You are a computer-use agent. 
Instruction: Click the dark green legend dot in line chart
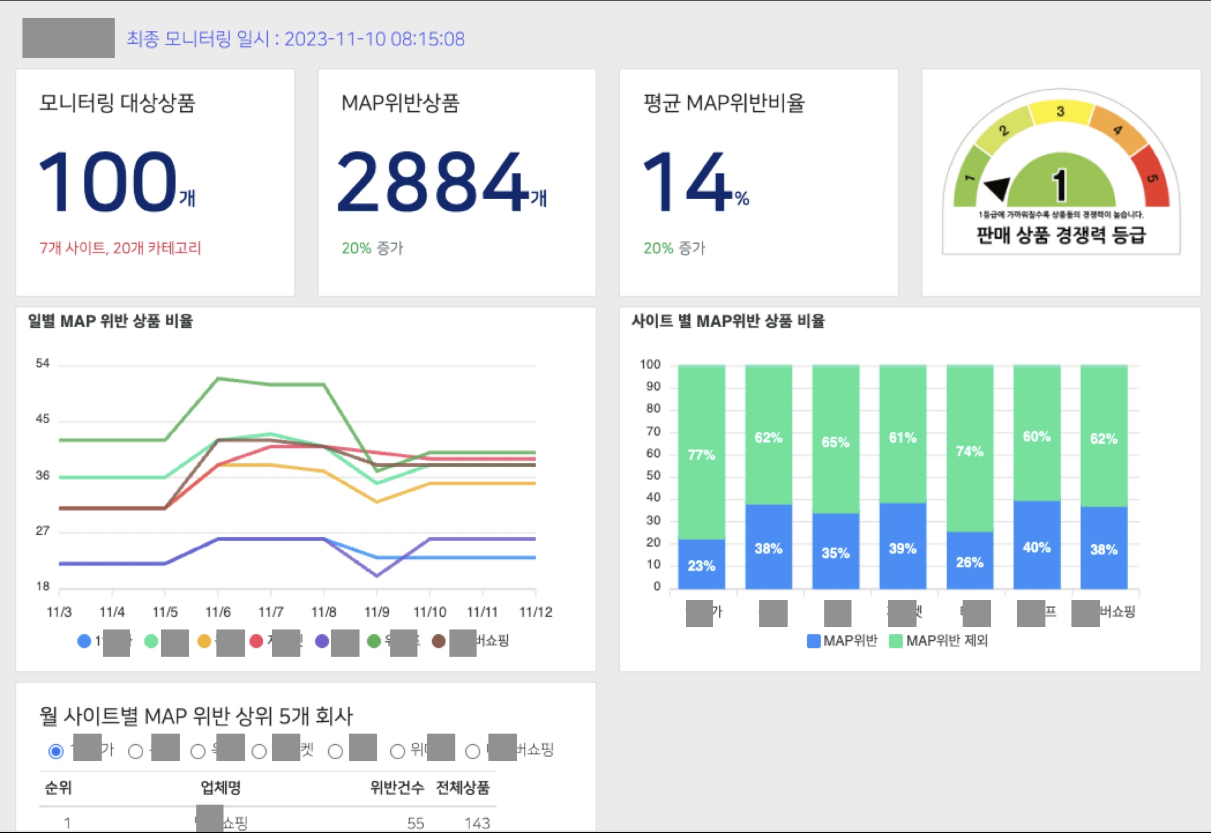[x=374, y=641]
